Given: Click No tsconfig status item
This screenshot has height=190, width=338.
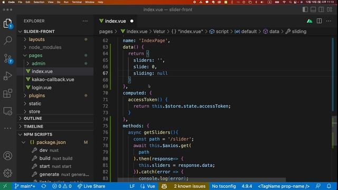Looking at the screenshot, I should (224, 186).
